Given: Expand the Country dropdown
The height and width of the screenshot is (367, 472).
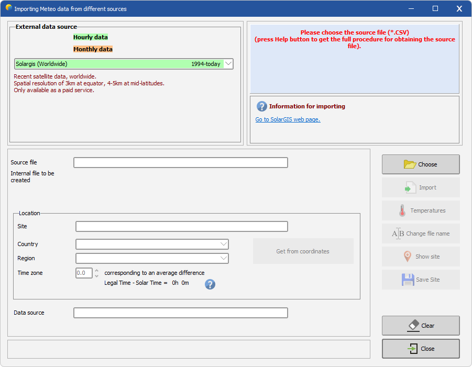Looking at the screenshot, I should point(223,244).
